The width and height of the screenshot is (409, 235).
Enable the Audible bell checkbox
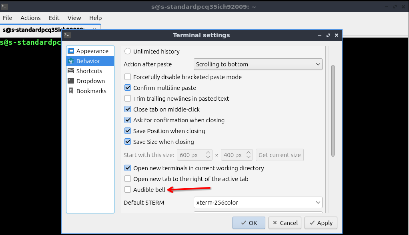[128, 189]
